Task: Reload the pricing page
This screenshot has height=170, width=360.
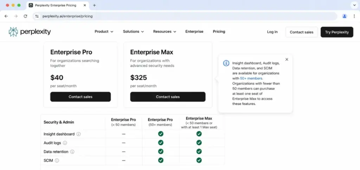Action: (x=25, y=16)
